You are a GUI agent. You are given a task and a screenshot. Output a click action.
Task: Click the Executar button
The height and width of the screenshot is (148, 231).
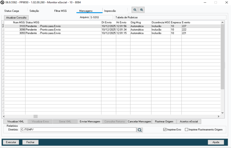point(11,142)
